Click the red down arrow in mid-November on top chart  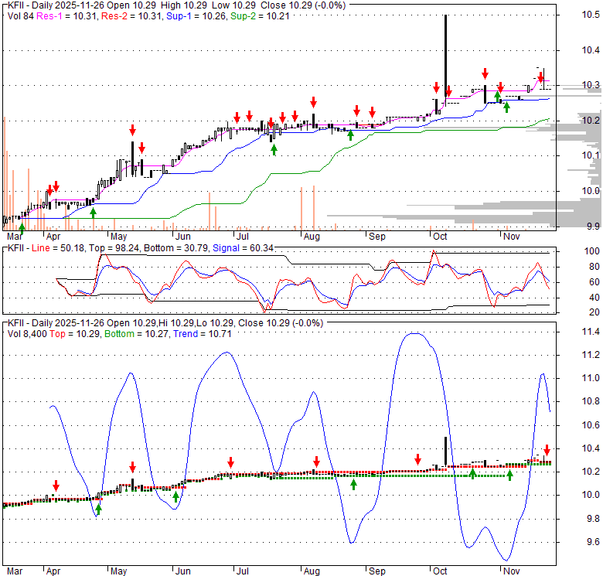pos(540,77)
